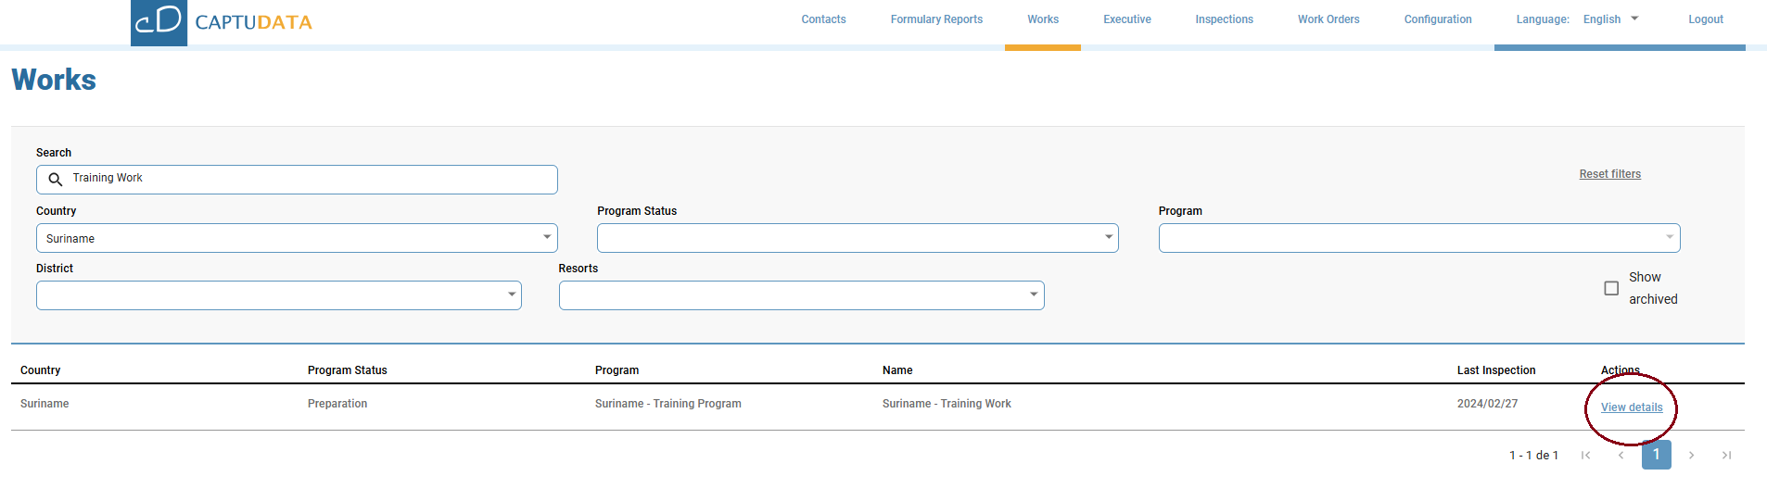Switch to the Inspections section
The width and height of the screenshot is (1767, 501).
(1224, 19)
